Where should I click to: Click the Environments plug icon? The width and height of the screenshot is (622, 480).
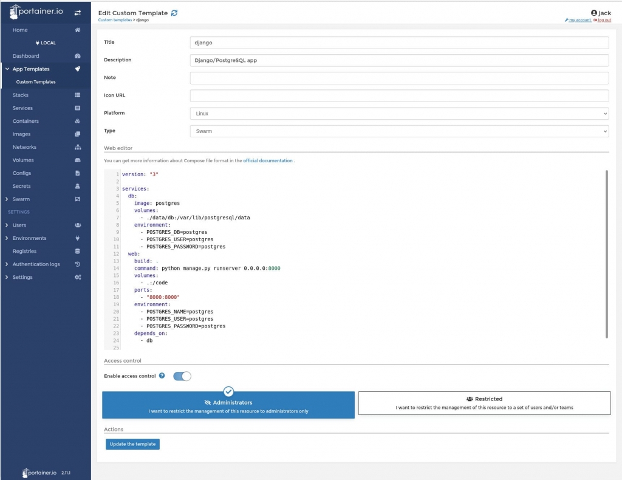point(77,238)
